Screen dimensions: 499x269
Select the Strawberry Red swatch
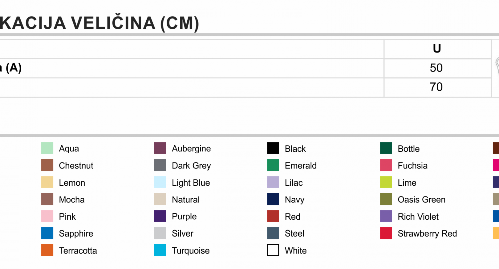click(x=386, y=233)
